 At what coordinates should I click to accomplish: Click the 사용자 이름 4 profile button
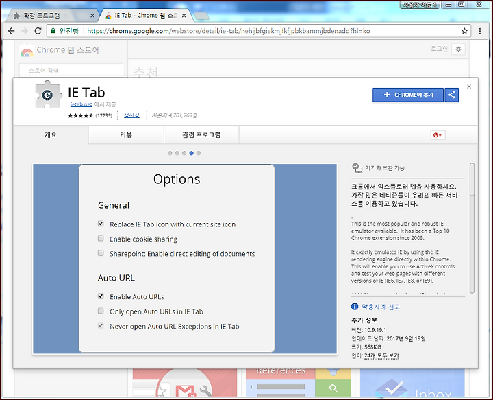coord(420,5)
